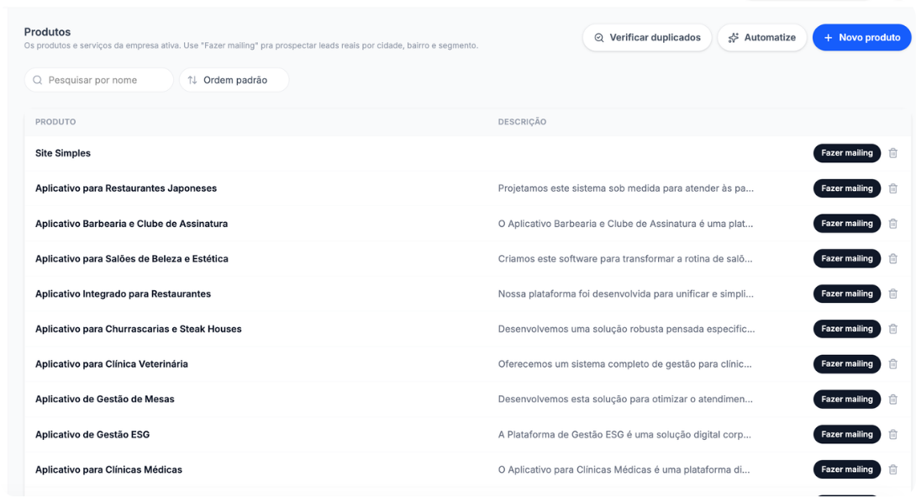This screenshot has width=916, height=498.
Task: Select Aplicativo Barbearia e Clube de Assinatura name
Action: 131,223
